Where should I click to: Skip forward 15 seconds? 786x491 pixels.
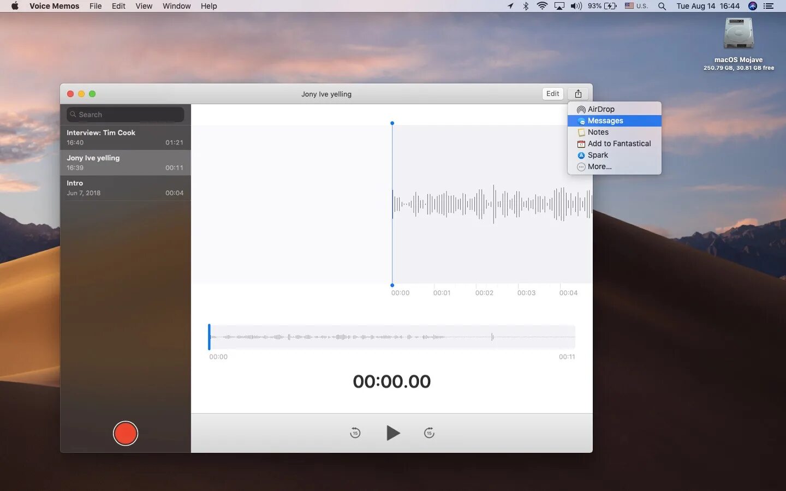pyautogui.click(x=429, y=433)
